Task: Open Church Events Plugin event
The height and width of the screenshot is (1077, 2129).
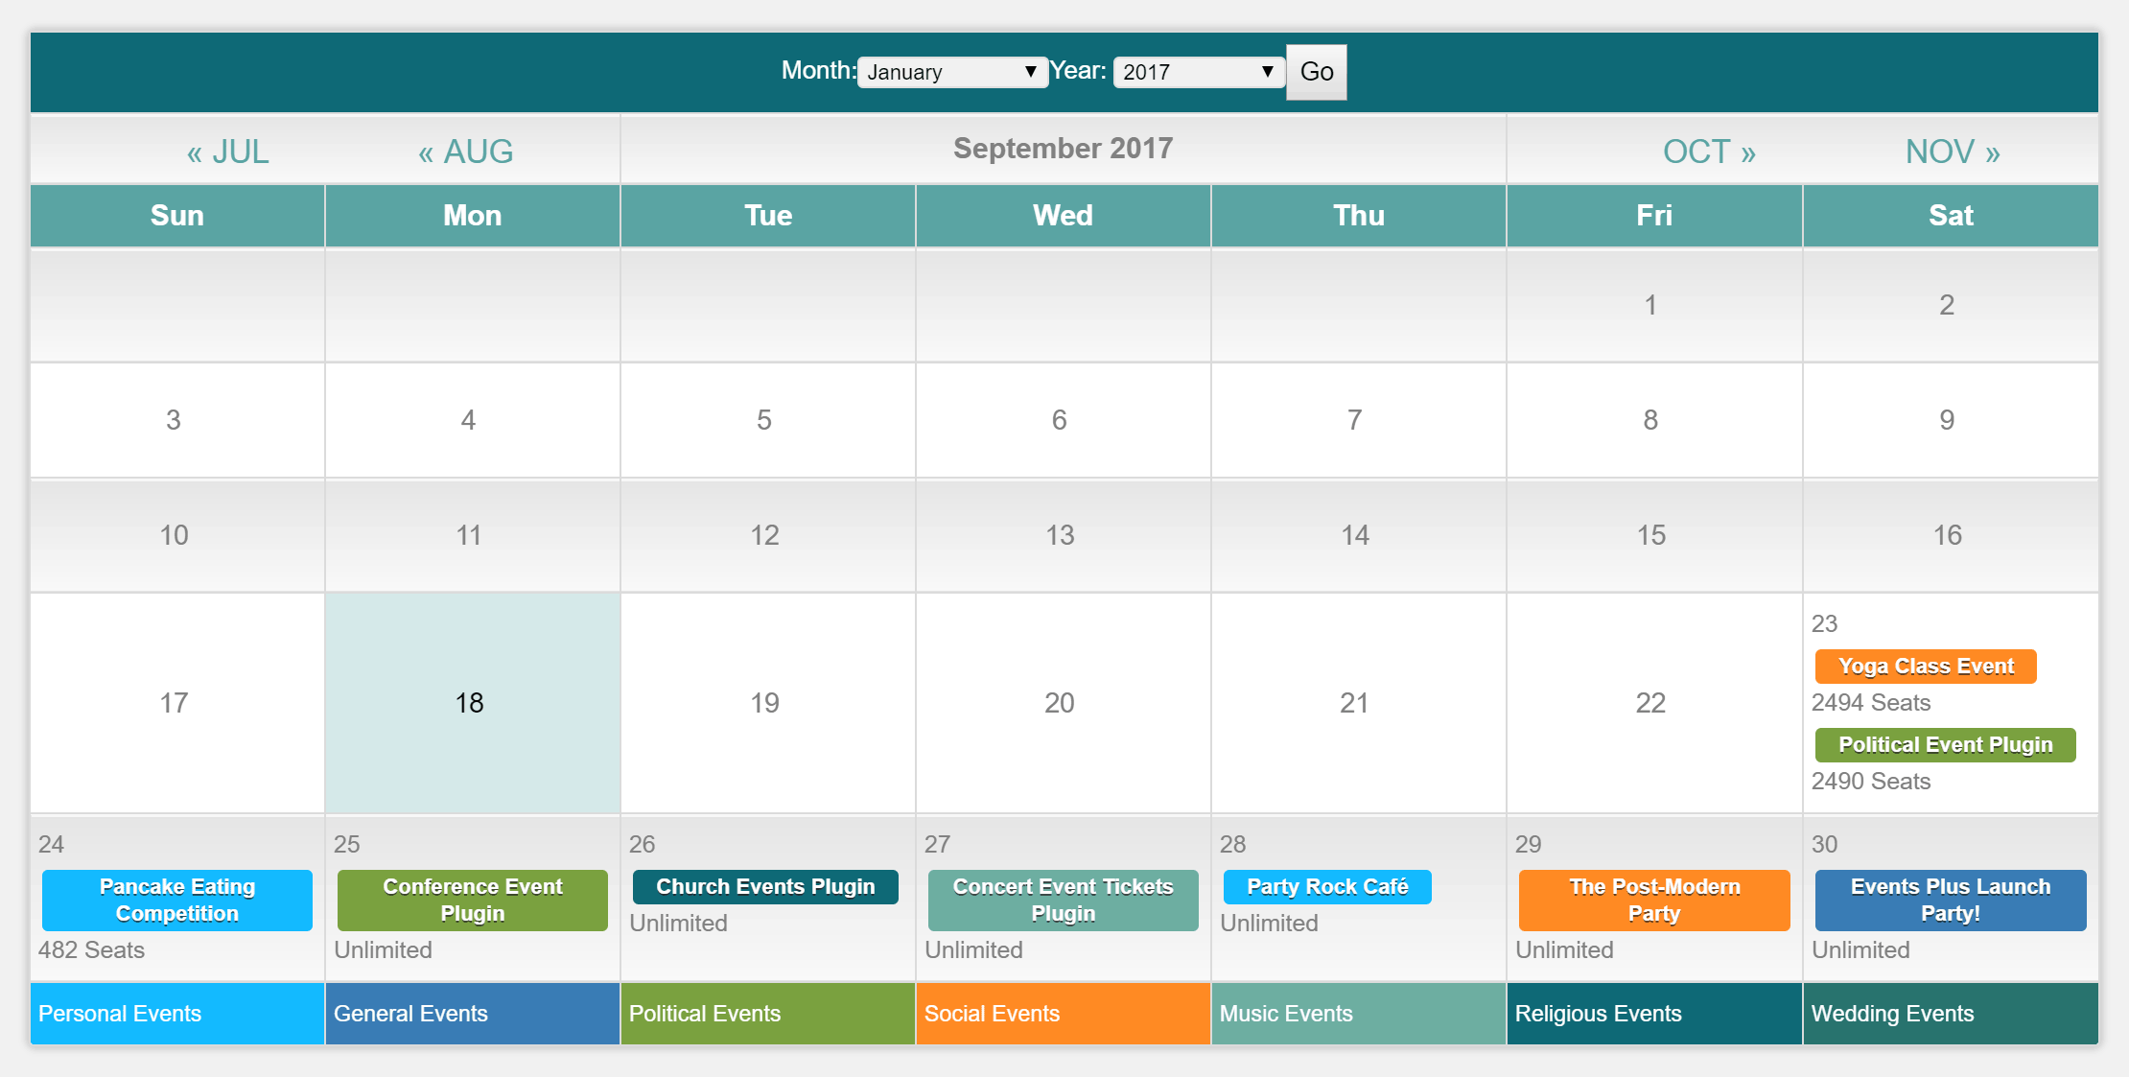Action: 765,887
